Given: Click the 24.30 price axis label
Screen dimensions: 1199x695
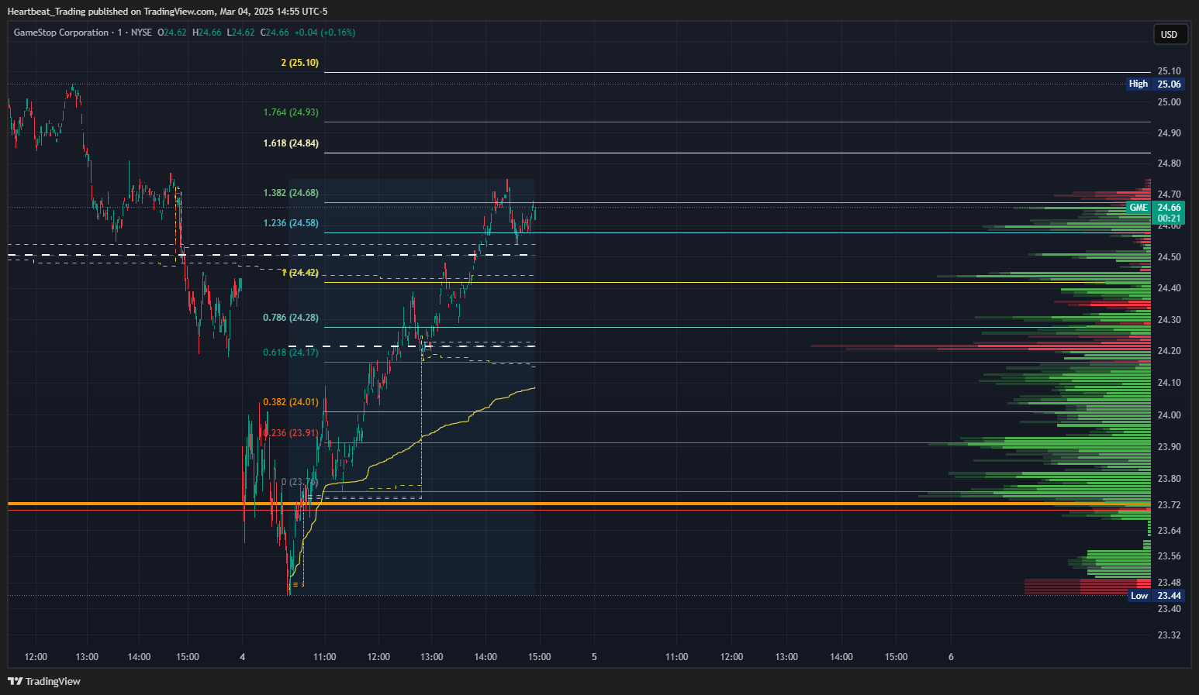Looking at the screenshot, I should [1169, 320].
